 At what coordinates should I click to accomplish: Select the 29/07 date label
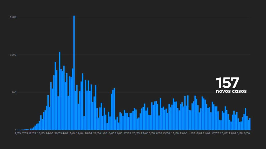(x=232, y=133)
